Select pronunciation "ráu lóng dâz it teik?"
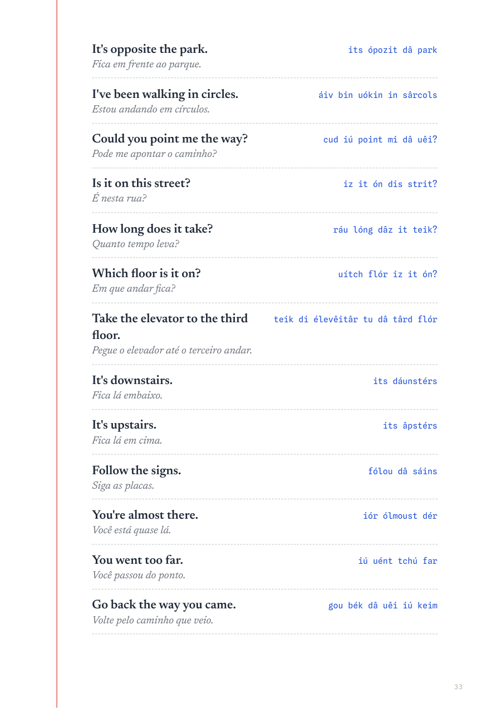Screen dimensions: 501x708 pos(385,230)
